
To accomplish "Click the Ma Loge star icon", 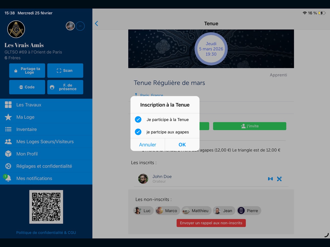I will pyautogui.click(x=8, y=117).
